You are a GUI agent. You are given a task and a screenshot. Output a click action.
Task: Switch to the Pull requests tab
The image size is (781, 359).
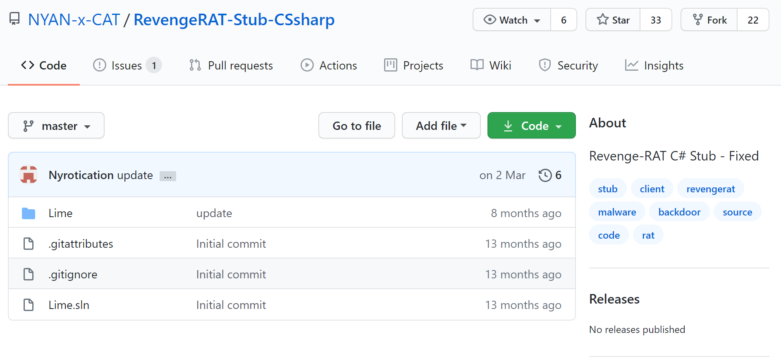pyautogui.click(x=231, y=65)
